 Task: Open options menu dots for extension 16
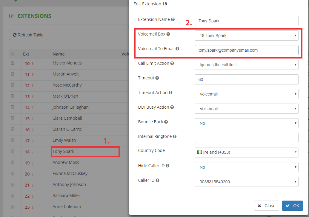(33, 130)
